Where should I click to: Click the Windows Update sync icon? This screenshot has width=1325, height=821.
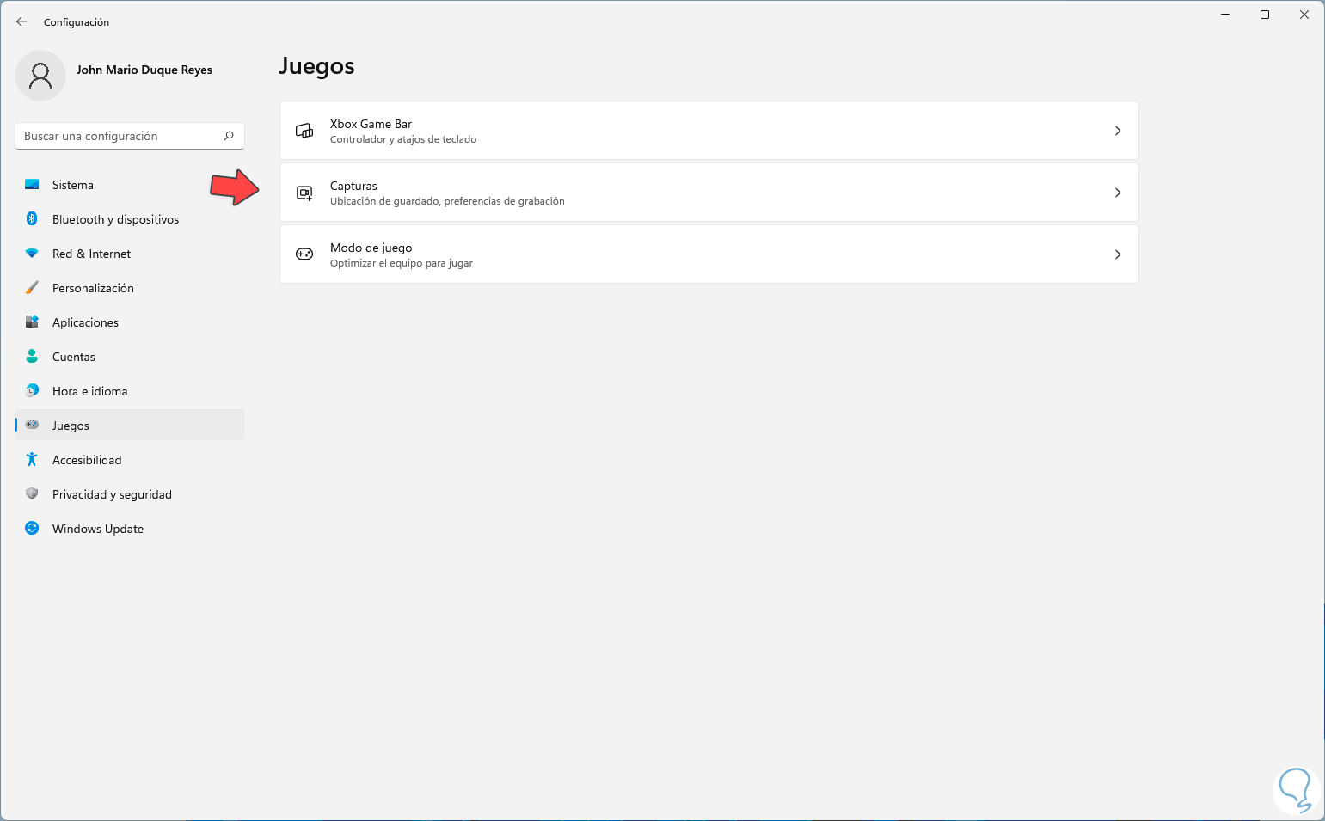point(32,529)
